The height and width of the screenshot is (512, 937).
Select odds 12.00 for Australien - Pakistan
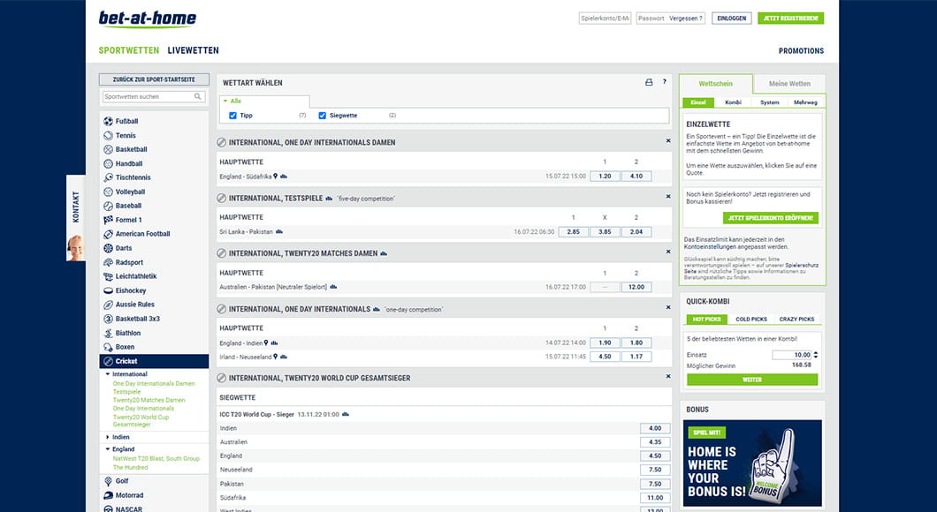coord(636,287)
